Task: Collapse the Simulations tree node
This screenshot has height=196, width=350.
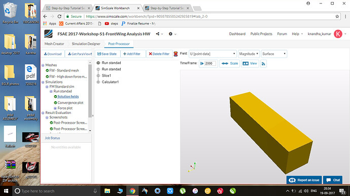Action: click(43, 82)
